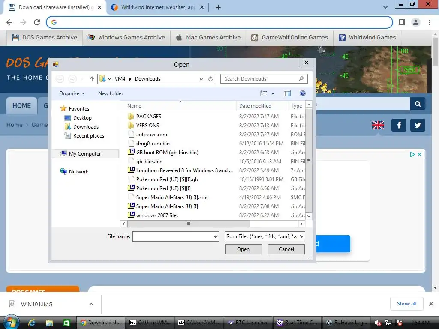Screen dimensions: 439x329
Task: Click the Open button in dialog
Action: [x=244, y=249]
